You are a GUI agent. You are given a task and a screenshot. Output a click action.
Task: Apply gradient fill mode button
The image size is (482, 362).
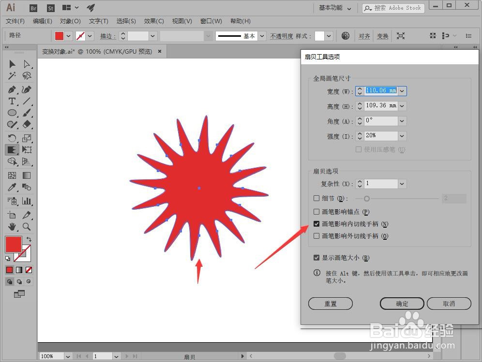[19, 270]
